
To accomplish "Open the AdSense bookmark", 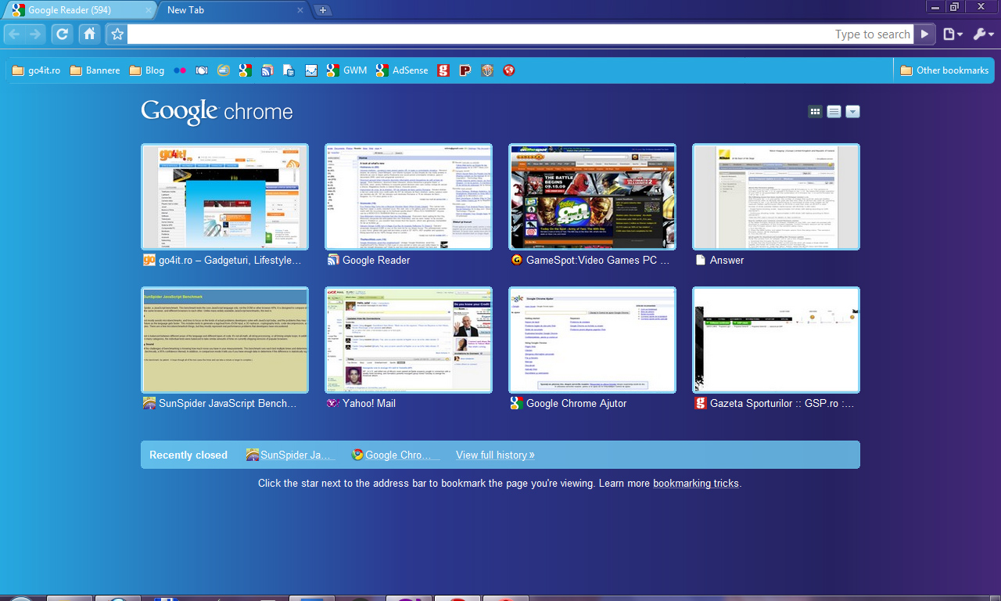I will (402, 70).
